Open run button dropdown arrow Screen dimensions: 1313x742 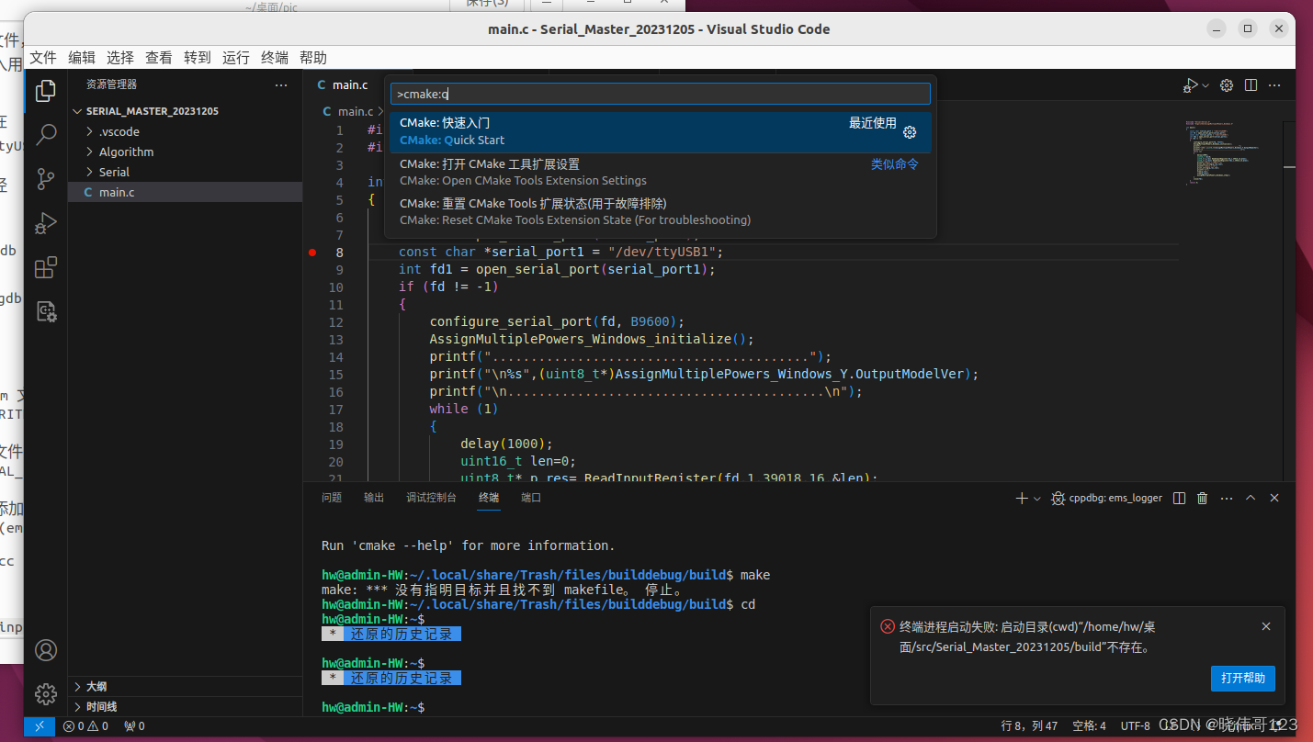coord(1205,85)
